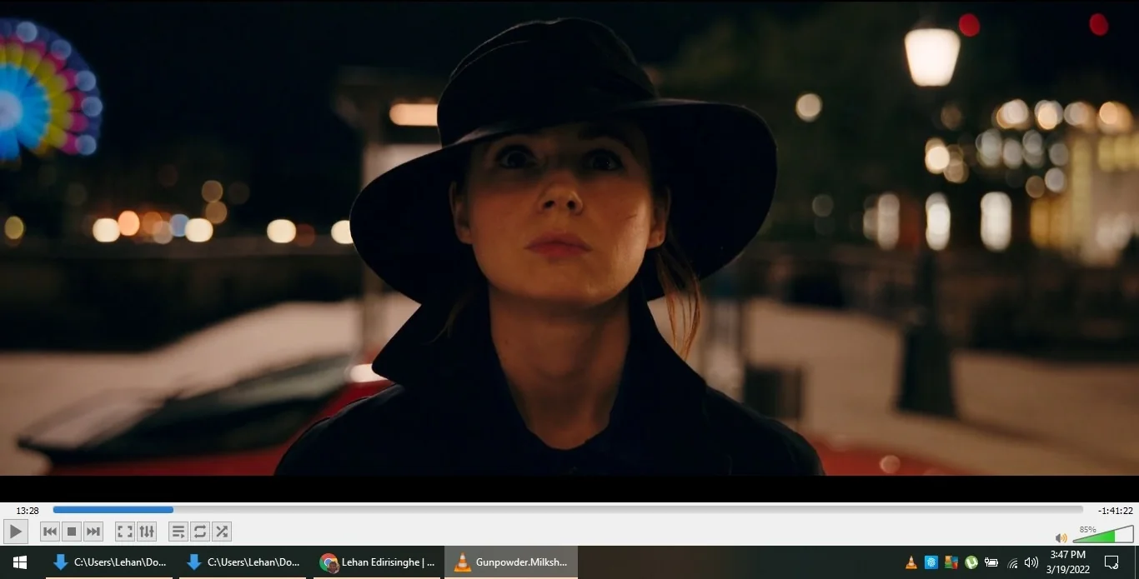Seek within the video progress bar
Image resolution: width=1139 pixels, height=579 pixels.
coord(568,510)
